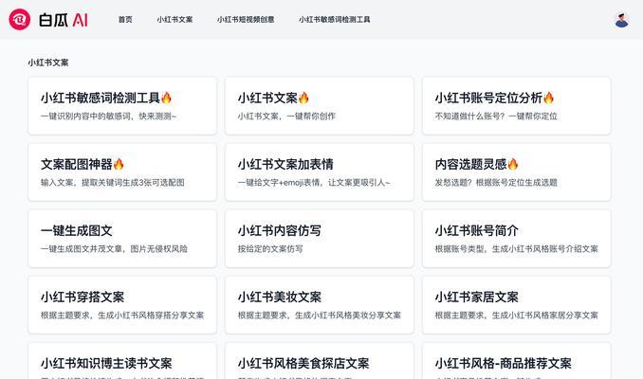Click the flame icon beside 内容选题灵感
Viewport: 643px width, 379px height.
(512, 164)
